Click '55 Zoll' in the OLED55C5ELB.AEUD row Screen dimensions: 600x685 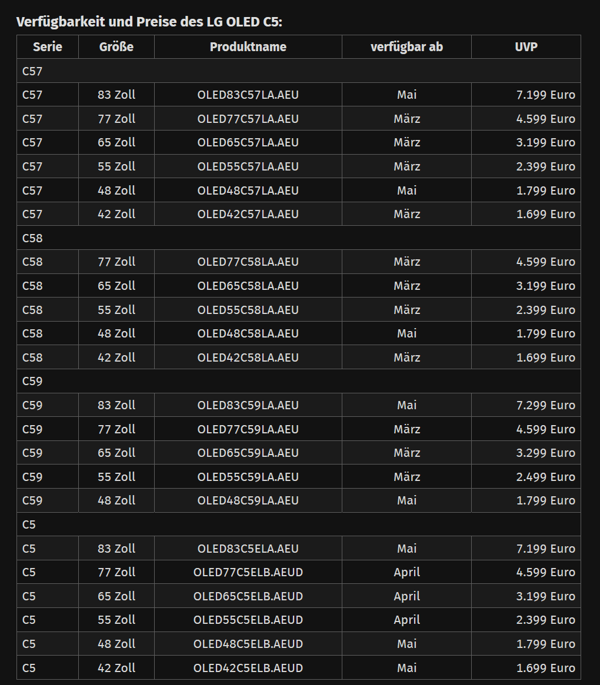116,620
